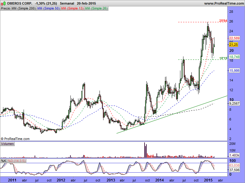Click the 2013 label on time axis
This screenshot has width=245, height=183.
111,180
